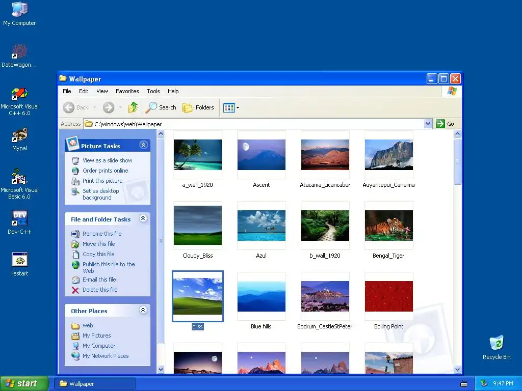This screenshot has height=391, width=522.
Task: Click Publish this file to the Web
Action: point(109,267)
